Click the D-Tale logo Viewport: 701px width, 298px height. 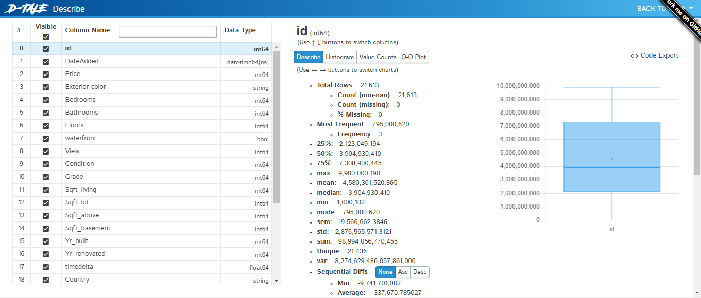pos(26,8)
